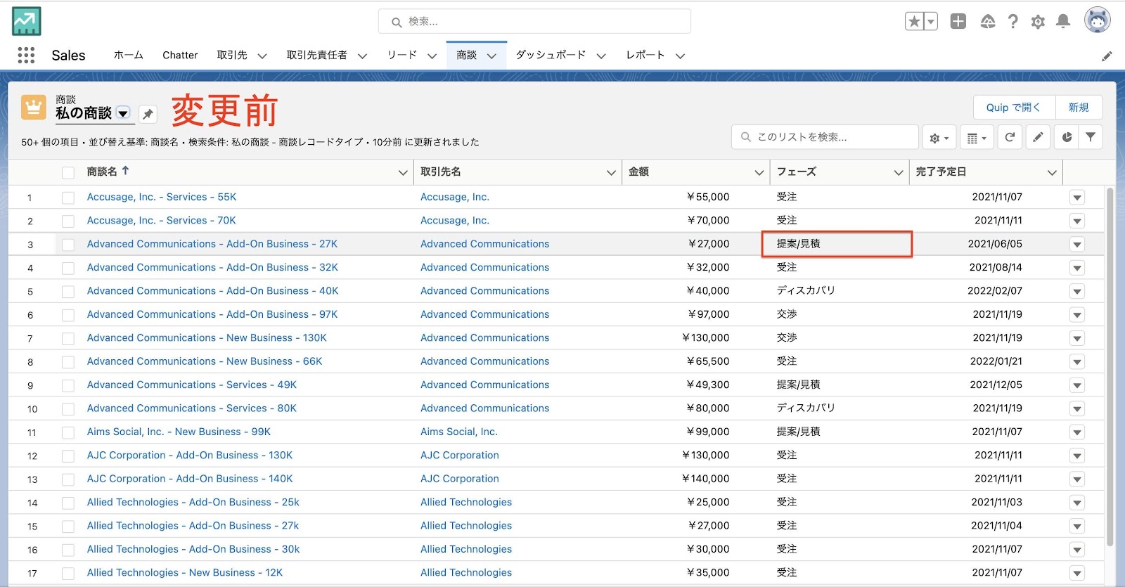Viewport: 1125px width, 587px height.
Task: Click the Quip で開く button
Action: click(1014, 108)
